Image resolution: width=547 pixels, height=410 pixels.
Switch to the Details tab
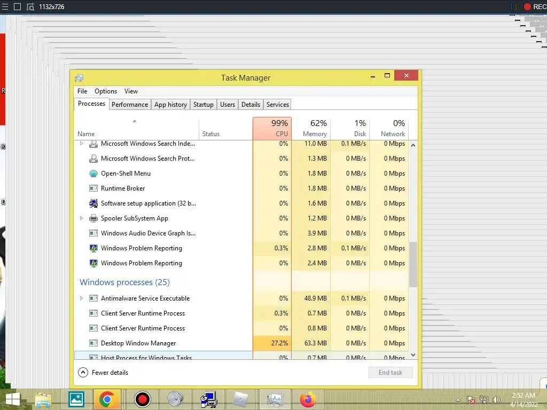tap(251, 105)
